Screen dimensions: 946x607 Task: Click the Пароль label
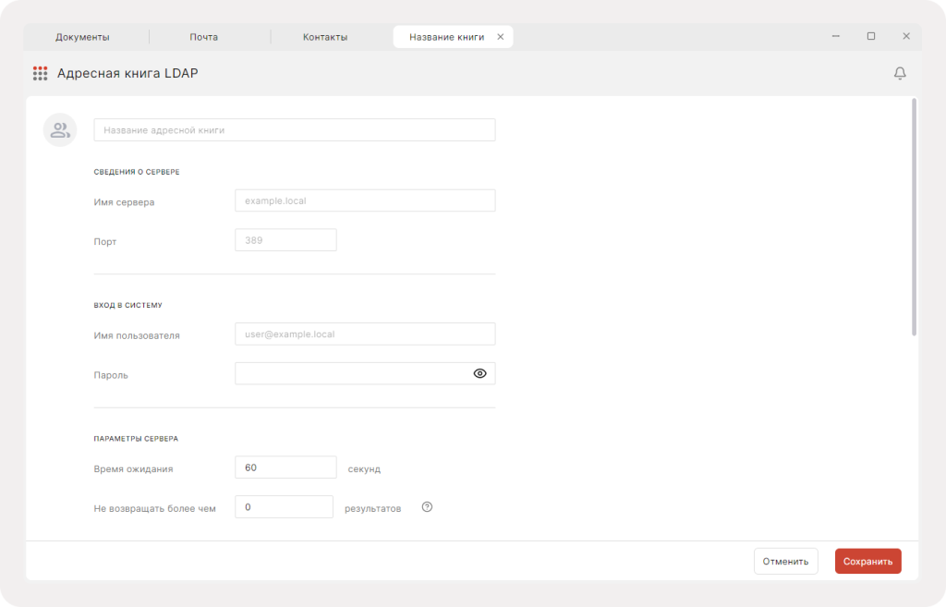pyautogui.click(x=111, y=375)
